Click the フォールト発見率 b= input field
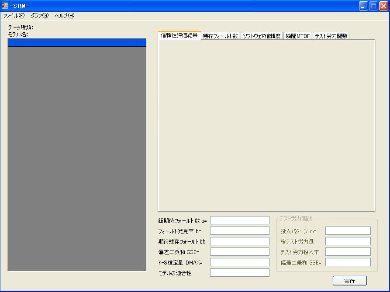Image resolution: width=390 pixels, height=292 pixels. [240, 230]
